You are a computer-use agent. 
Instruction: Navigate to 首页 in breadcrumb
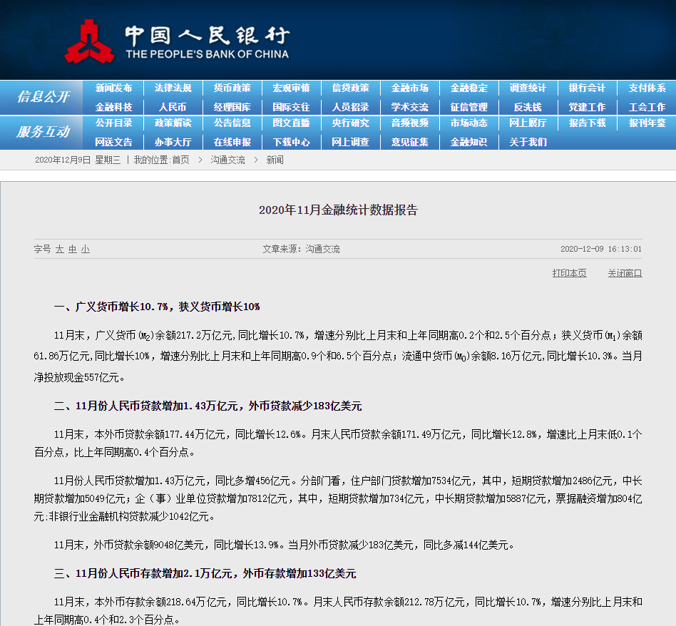[x=180, y=160]
